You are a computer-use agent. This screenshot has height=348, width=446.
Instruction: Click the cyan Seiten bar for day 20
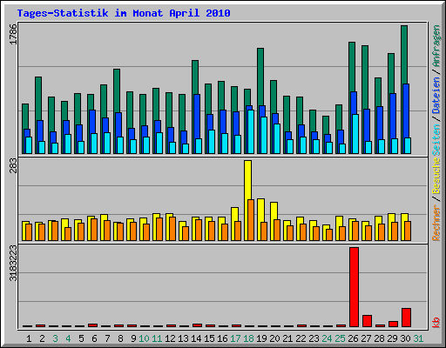click(277, 138)
